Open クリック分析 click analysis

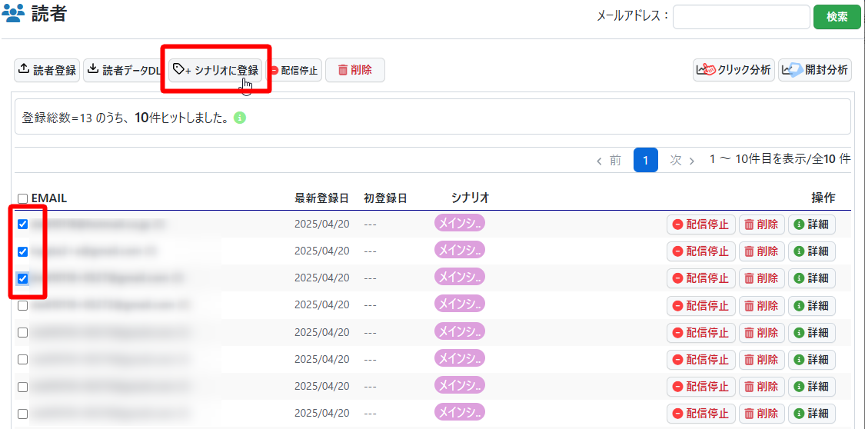(x=734, y=70)
